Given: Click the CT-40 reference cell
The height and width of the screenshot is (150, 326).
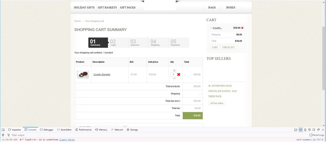Looking at the screenshot, I should (138, 75).
